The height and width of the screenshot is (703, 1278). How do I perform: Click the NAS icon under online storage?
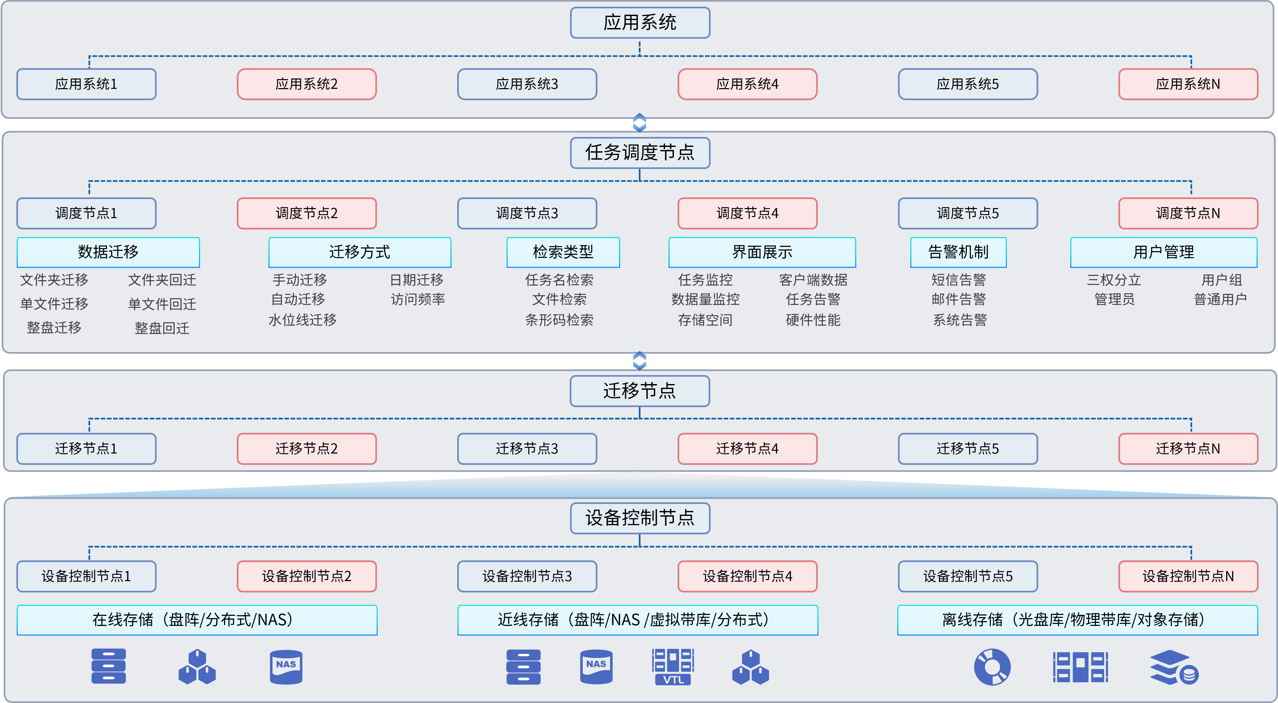point(286,667)
